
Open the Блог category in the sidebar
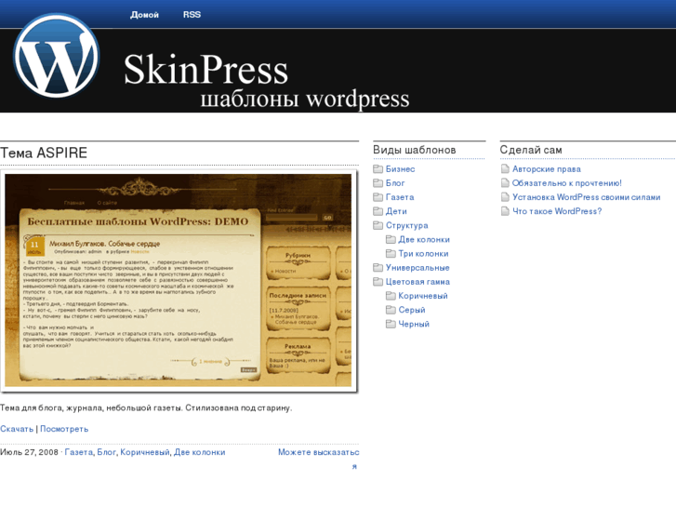coord(395,183)
